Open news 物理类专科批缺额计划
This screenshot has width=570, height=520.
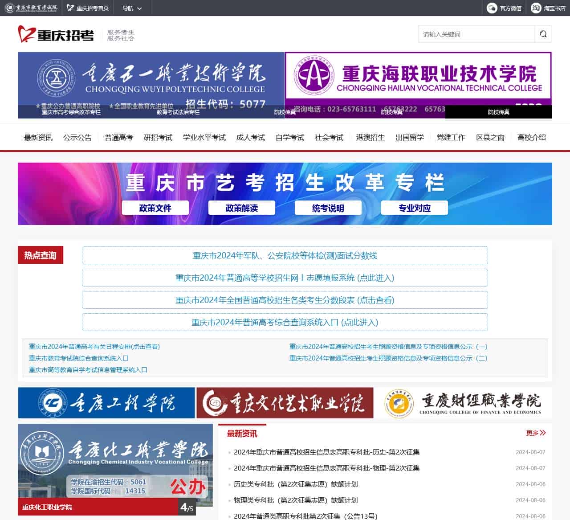(296, 500)
